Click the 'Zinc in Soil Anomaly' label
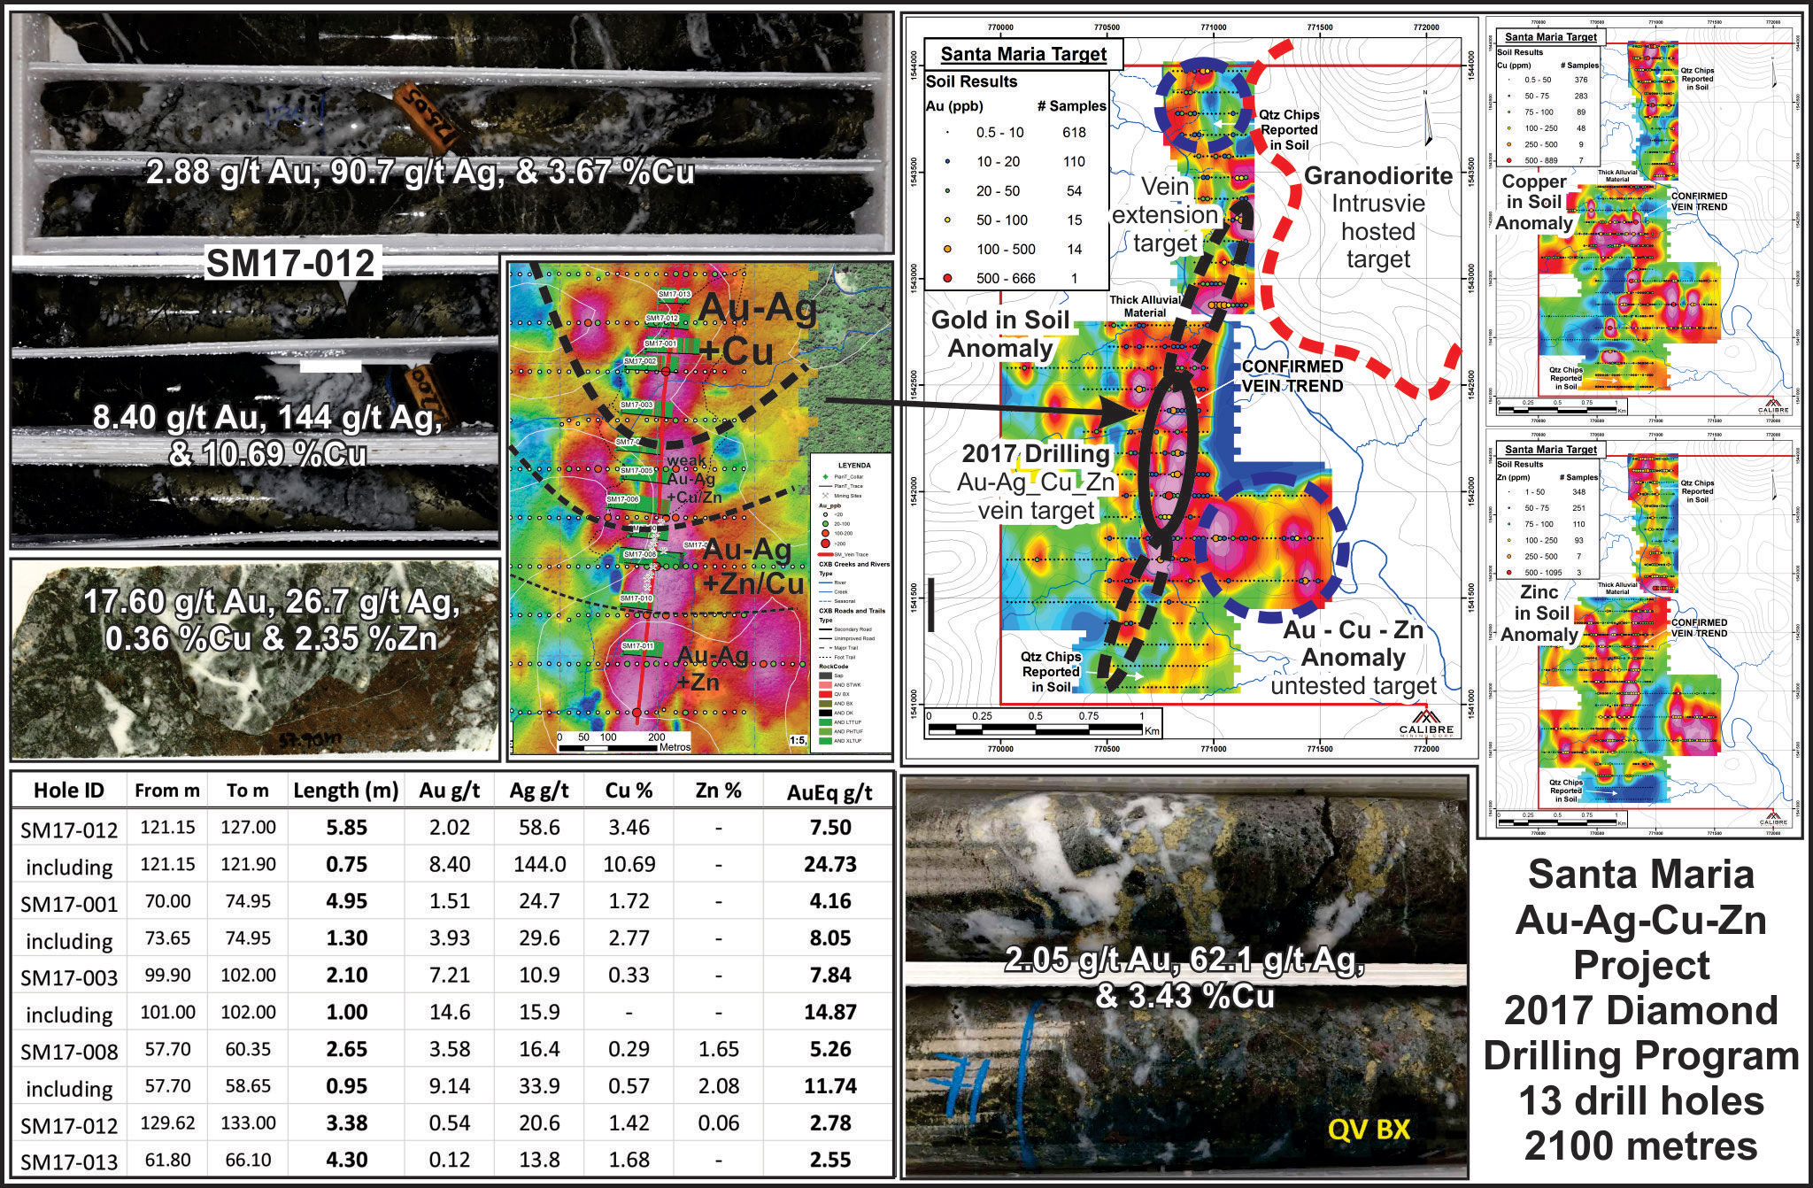 coord(1539,613)
